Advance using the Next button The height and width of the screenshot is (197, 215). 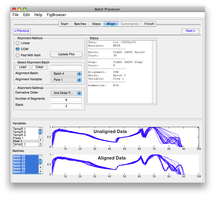190,31
